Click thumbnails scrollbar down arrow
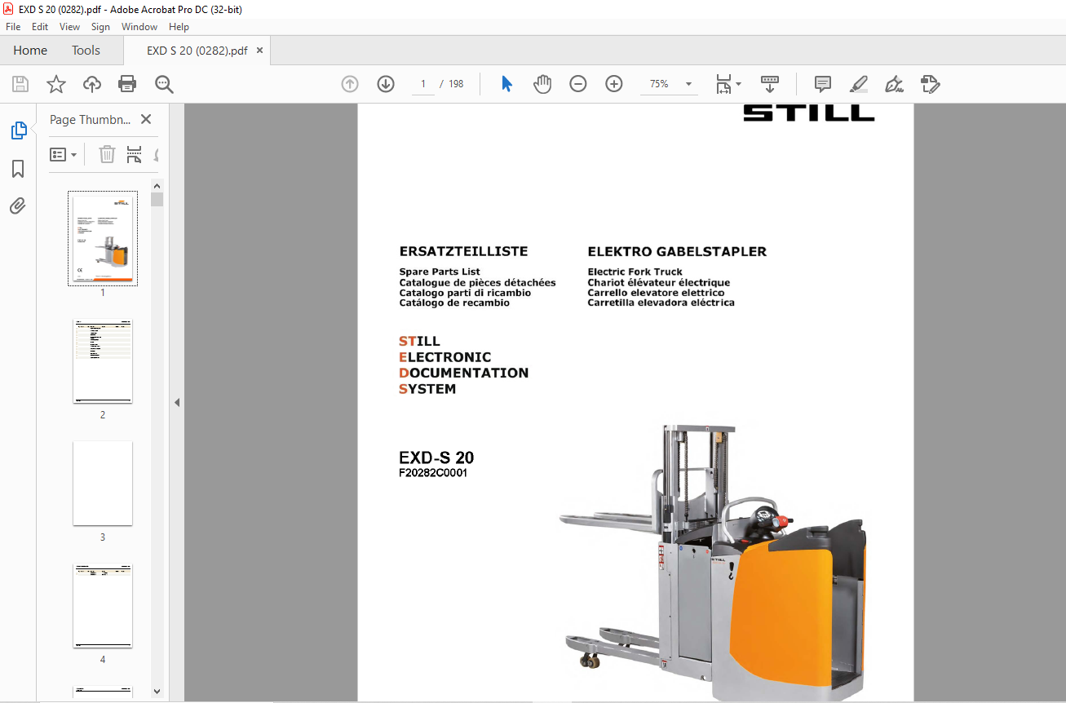Image resolution: width=1066 pixels, height=703 pixels. (x=157, y=692)
